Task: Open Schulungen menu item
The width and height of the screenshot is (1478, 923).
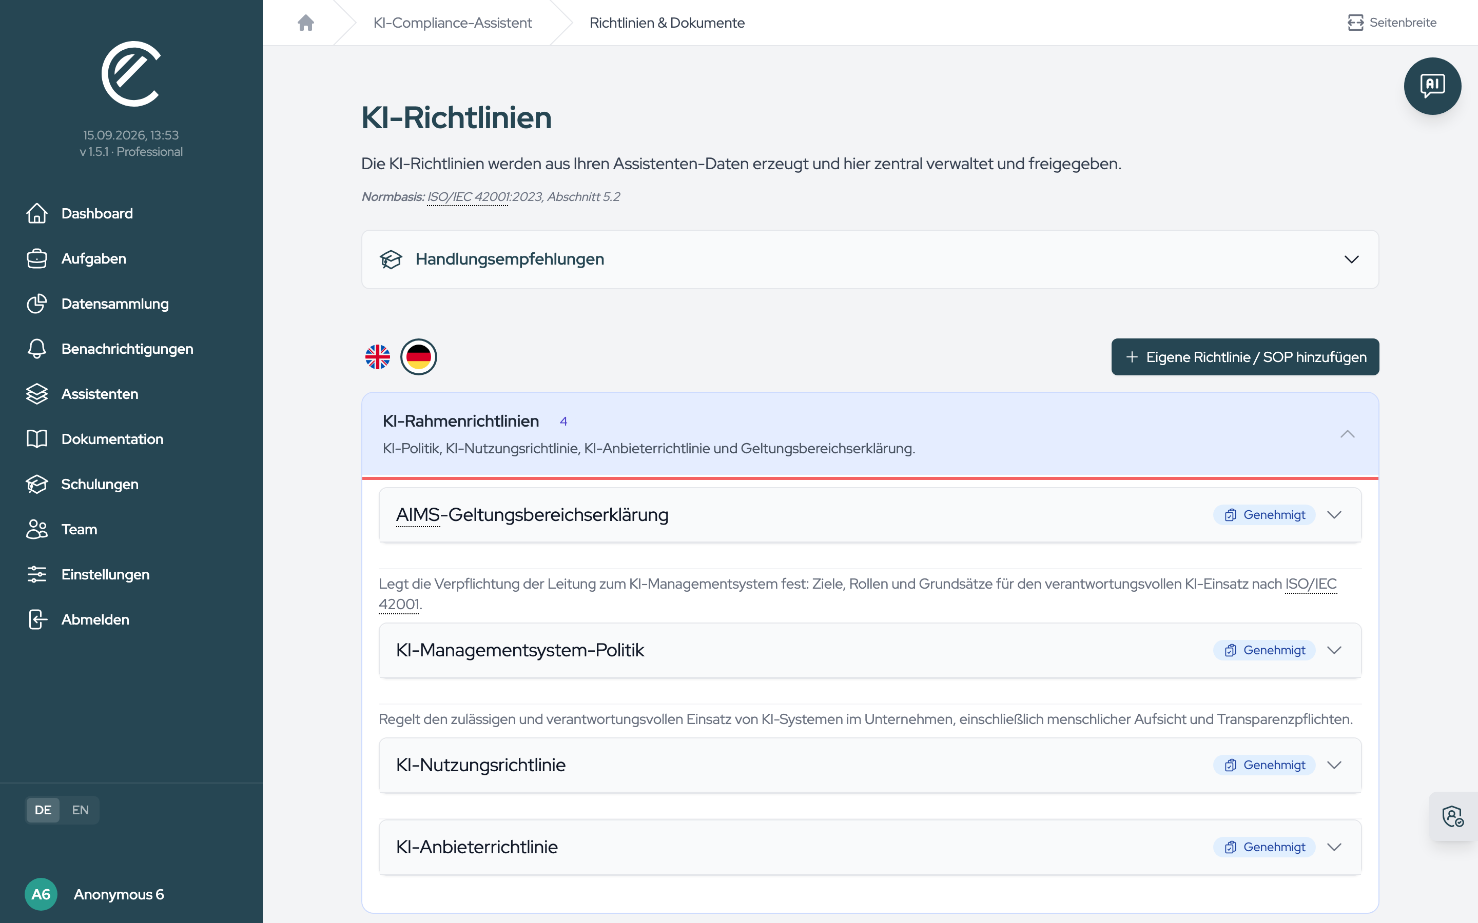Action: tap(131, 484)
